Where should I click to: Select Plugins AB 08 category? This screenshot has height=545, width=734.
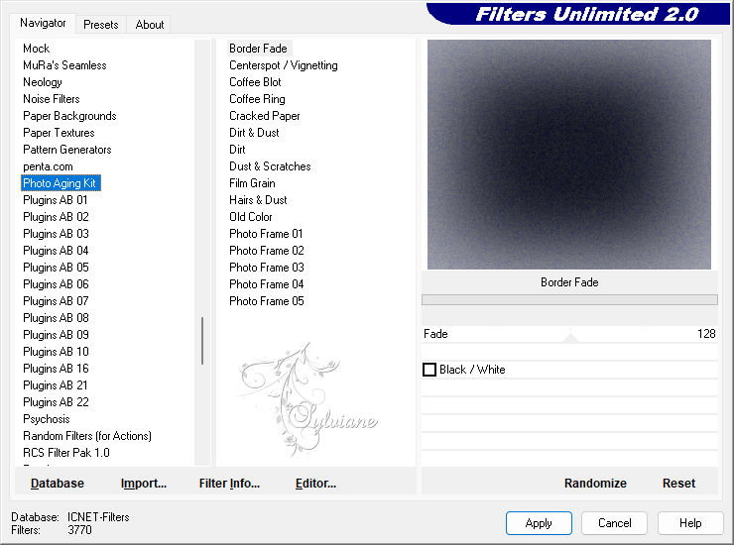(x=56, y=318)
